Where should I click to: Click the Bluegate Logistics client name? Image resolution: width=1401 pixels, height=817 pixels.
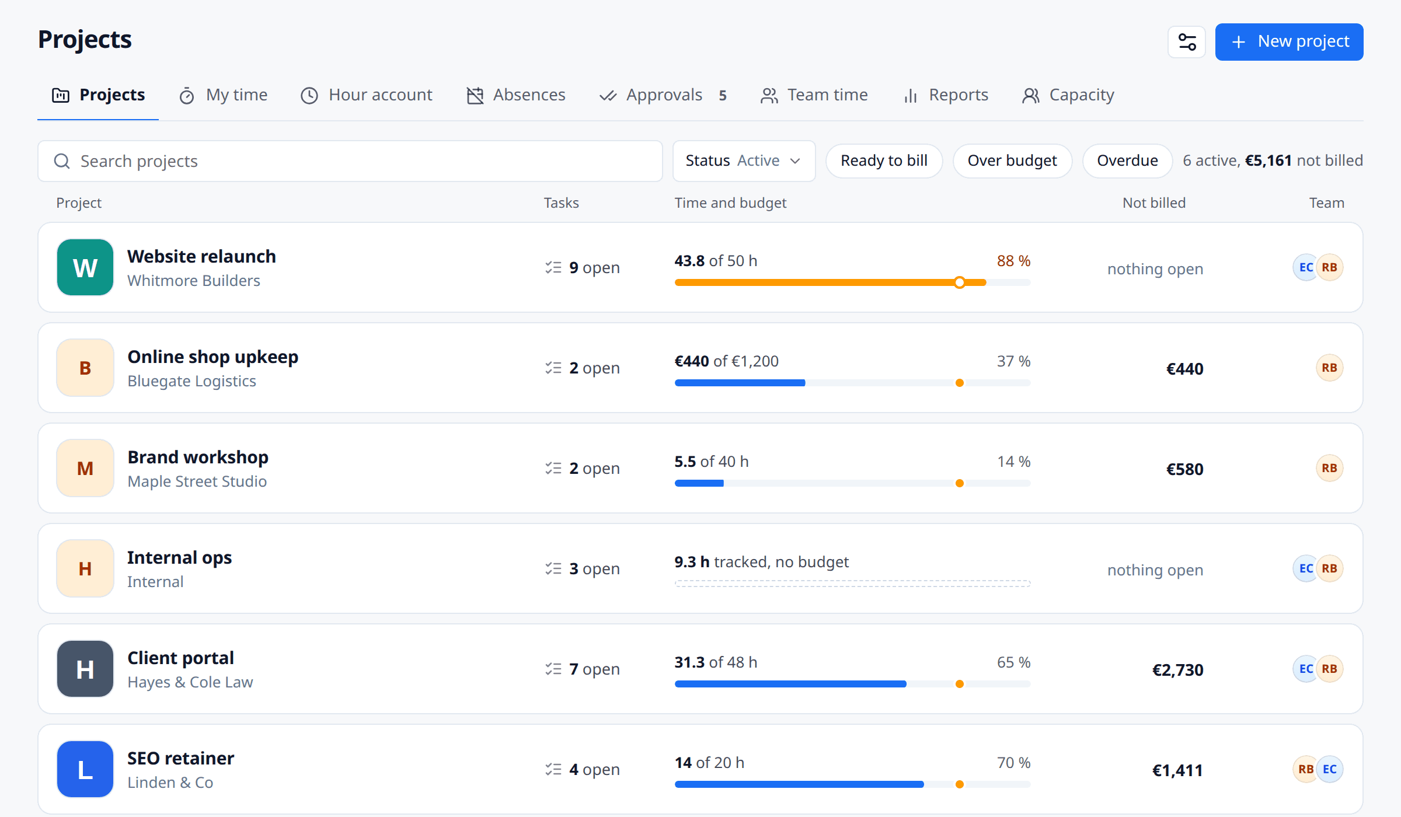(x=191, y=381)
